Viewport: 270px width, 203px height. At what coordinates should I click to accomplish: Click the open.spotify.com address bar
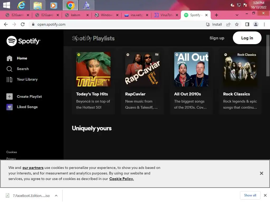point(51,25)
